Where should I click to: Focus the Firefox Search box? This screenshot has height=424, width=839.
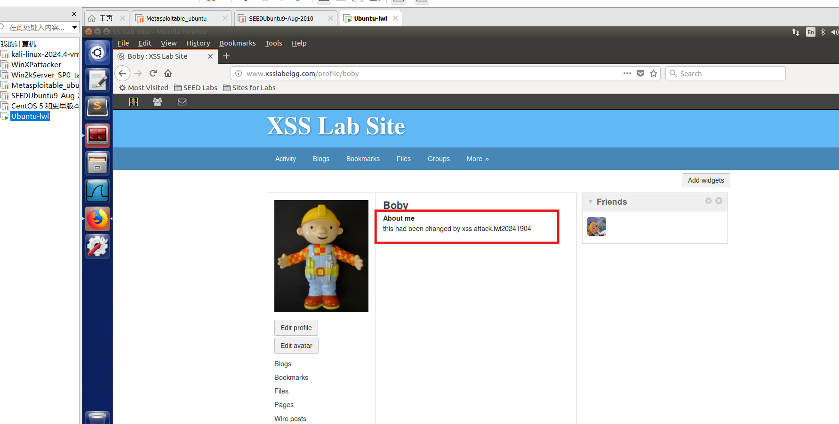(x=725, y=73)
